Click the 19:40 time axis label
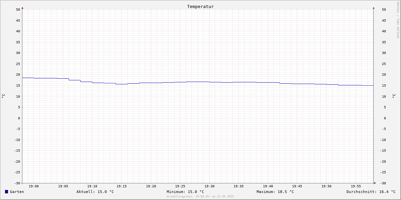 tap(268, 186)
